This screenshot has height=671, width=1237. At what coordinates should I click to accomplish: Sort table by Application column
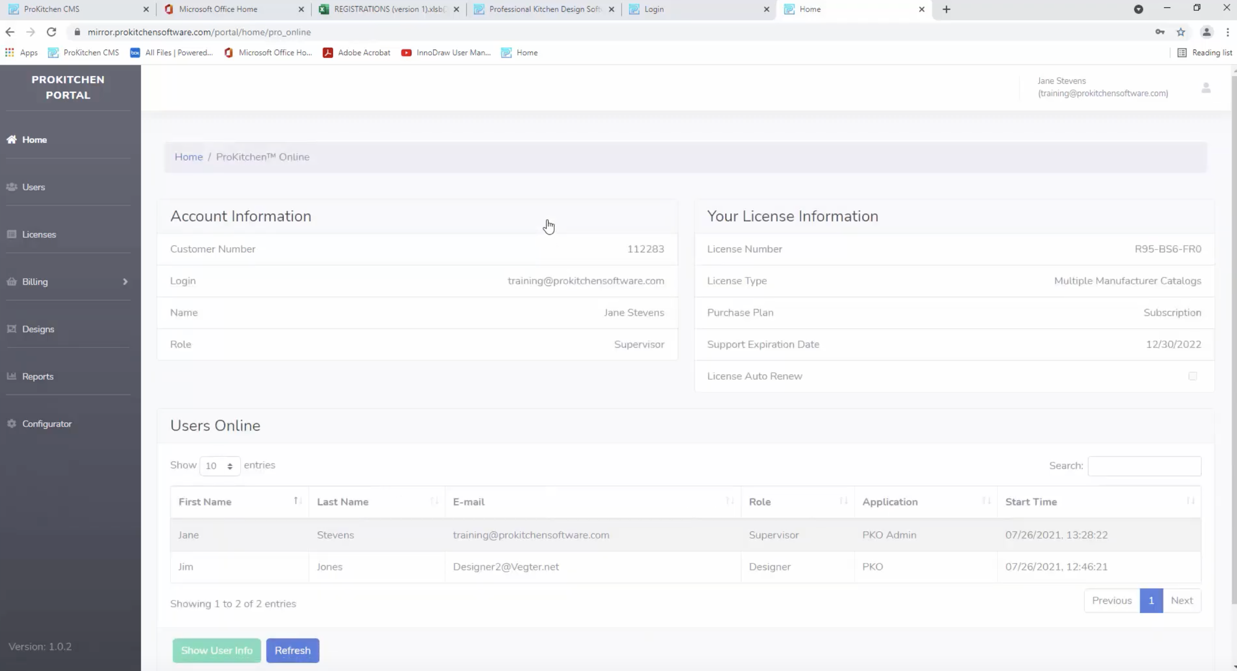[926, 502]
